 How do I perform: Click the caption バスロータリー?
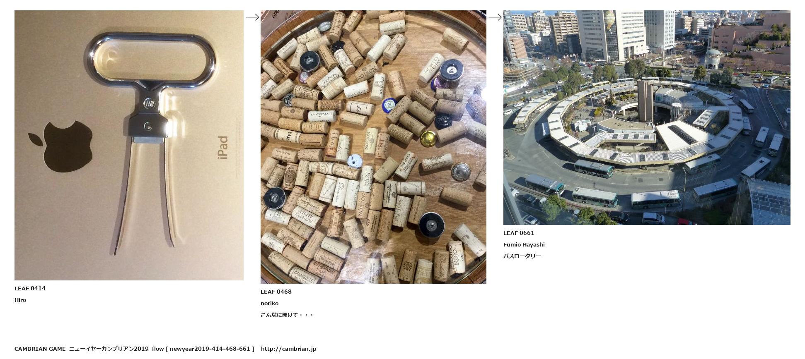(x=522, y=256)
